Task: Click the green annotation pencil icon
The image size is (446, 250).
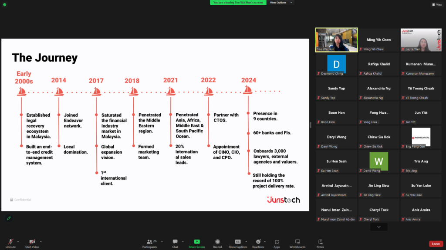Action: coord(9,218)
